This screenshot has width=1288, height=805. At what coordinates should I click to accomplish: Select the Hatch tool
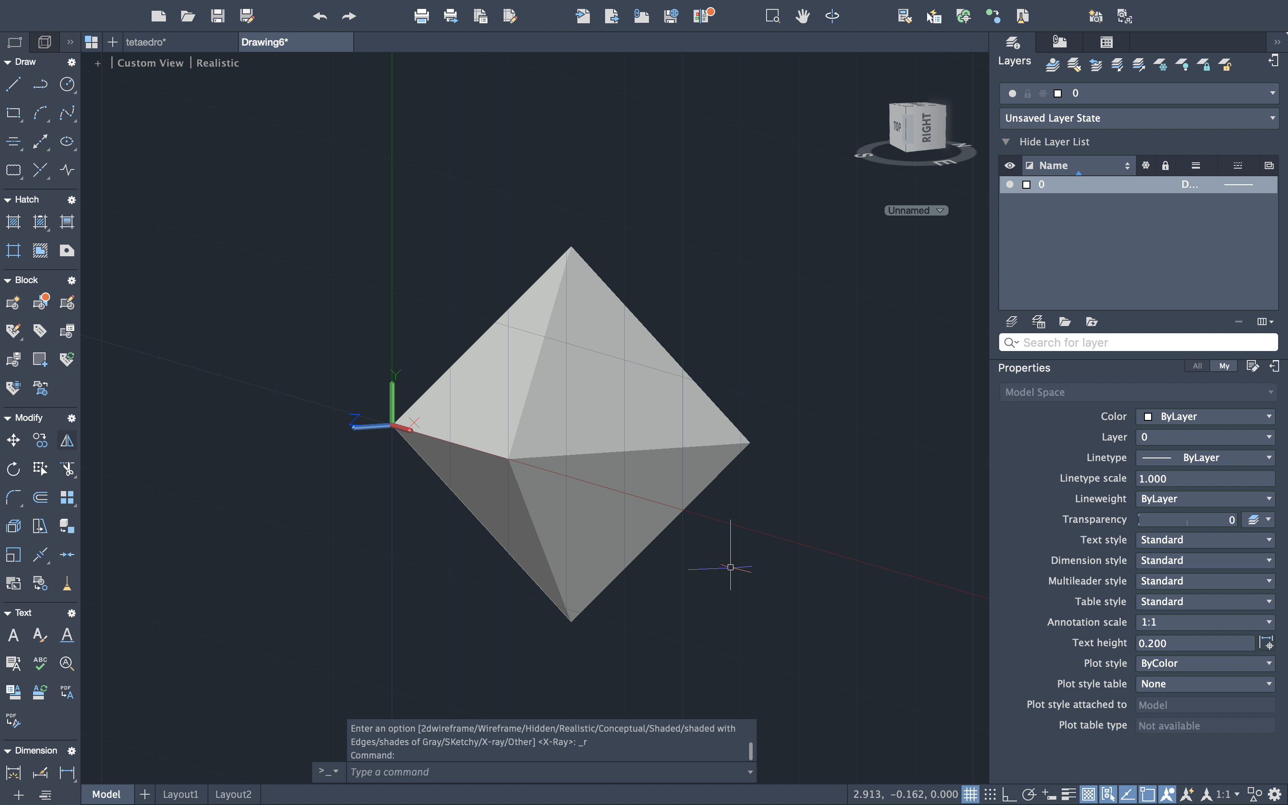pyautogui.click(x=13, y=222)
